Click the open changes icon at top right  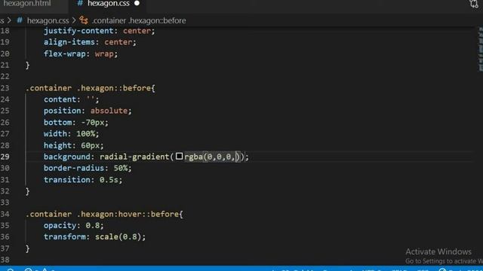pos(474,4)
